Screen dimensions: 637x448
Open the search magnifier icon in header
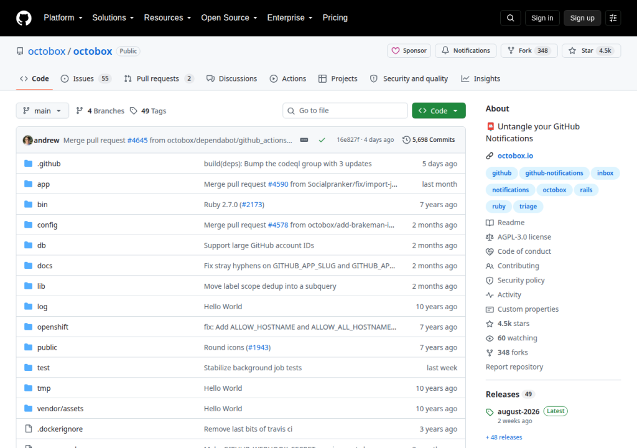511,18
